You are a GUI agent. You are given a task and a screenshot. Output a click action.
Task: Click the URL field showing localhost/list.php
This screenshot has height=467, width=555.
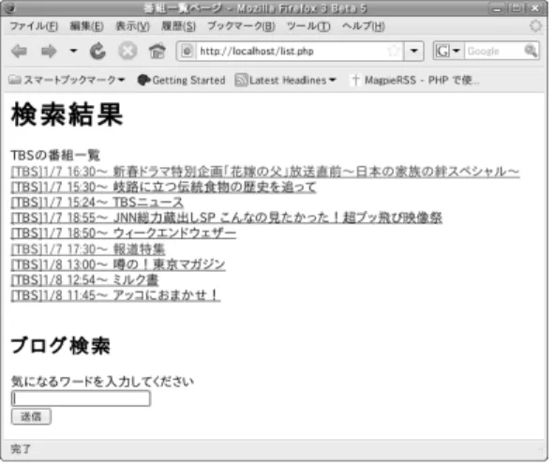(291, 52)
